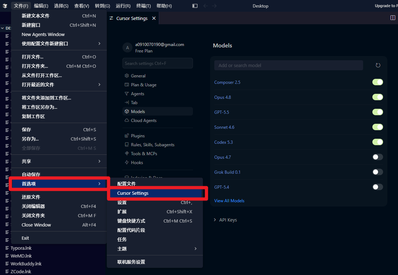
Task: Expand the API Keys section
Action: click(225, 220)
